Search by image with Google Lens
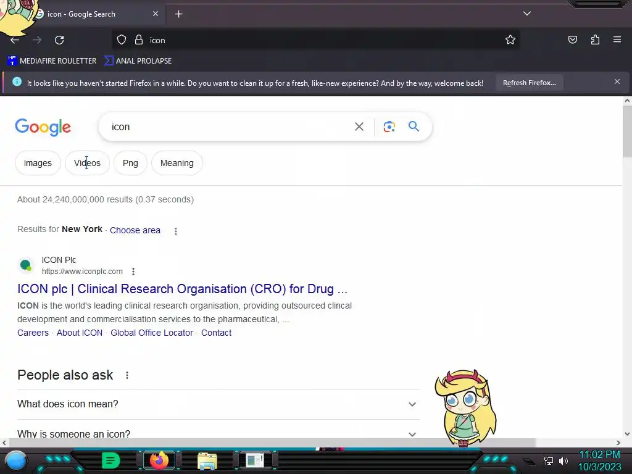Image resolution: width=632 pixels, height=474 pixels. [389, 127]
